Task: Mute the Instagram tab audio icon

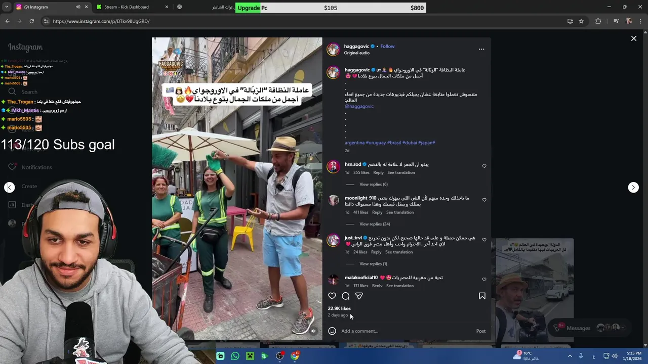Action: (78, 7)
